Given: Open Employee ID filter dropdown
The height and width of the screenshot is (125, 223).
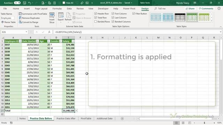Looking at the screenshot, I should 20,41.
